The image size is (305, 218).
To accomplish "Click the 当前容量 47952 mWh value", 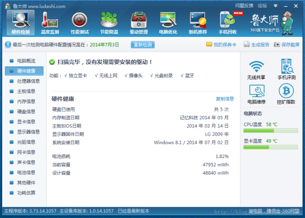I will click(x=216, y=165).
